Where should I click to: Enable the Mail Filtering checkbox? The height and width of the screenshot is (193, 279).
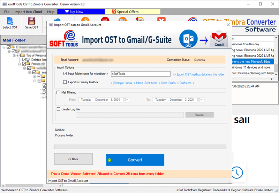[58, 92]
